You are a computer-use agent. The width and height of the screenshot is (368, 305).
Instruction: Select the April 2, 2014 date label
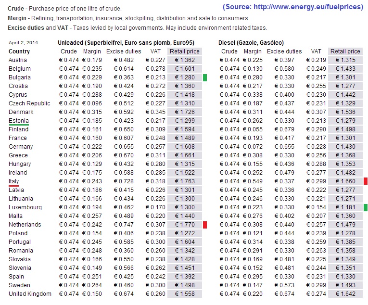pos(23,42)
